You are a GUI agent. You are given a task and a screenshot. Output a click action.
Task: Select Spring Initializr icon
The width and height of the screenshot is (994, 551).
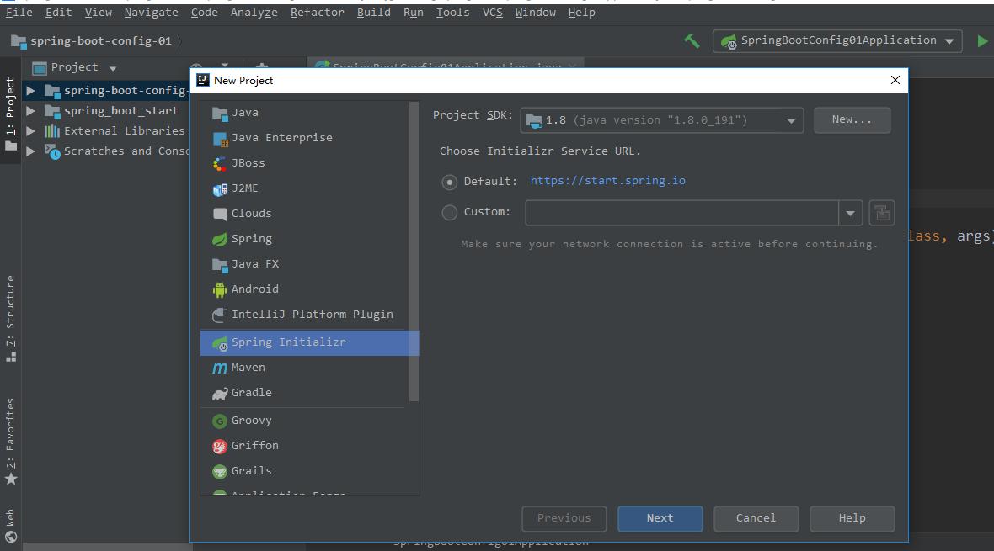219,342
